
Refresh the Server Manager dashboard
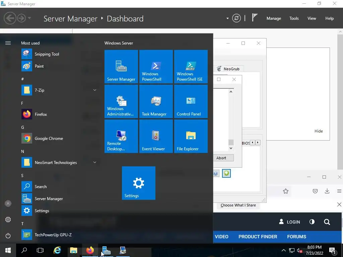[236, 18]
